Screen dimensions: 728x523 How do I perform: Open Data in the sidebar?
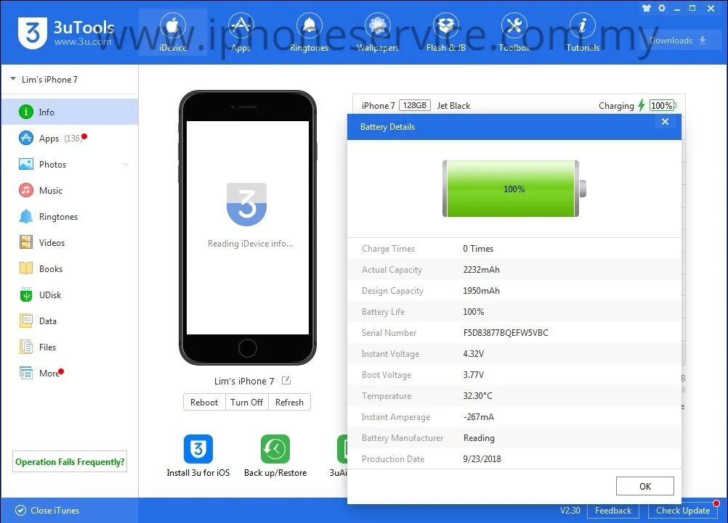click(70, 321)
